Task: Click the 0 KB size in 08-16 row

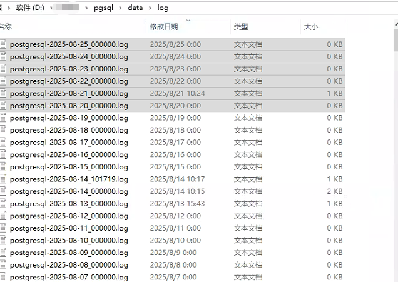Action: (335, 154)
